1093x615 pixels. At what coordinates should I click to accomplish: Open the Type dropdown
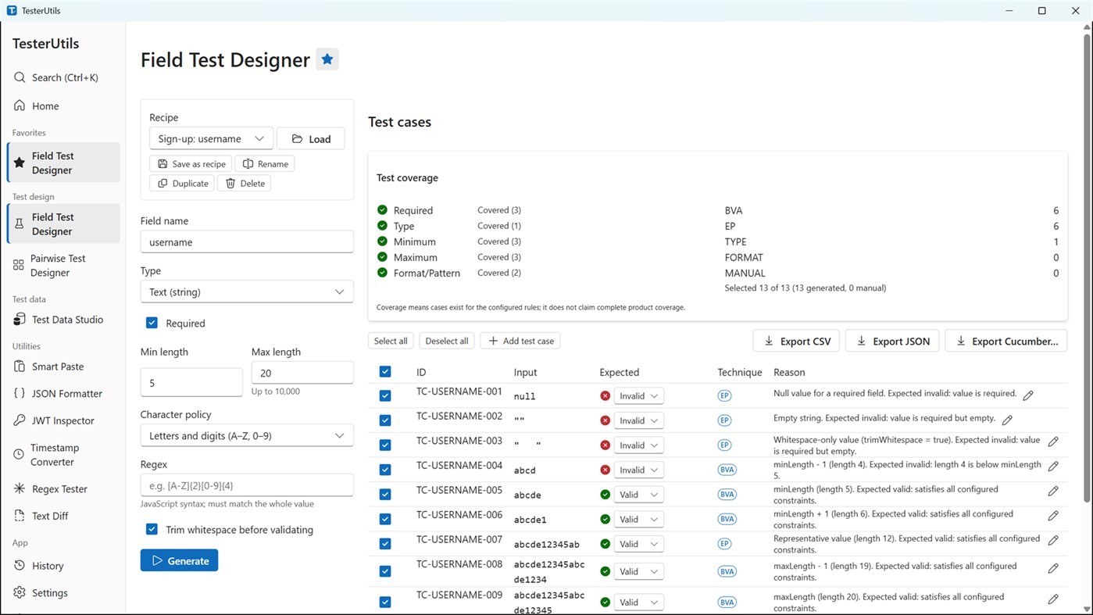(247, 291)
